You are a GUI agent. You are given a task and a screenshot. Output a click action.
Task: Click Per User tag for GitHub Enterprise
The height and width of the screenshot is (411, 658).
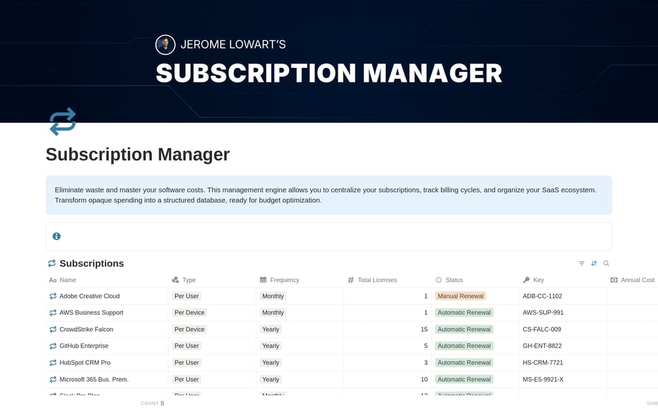pyautogui.click(x=187, y=346)
